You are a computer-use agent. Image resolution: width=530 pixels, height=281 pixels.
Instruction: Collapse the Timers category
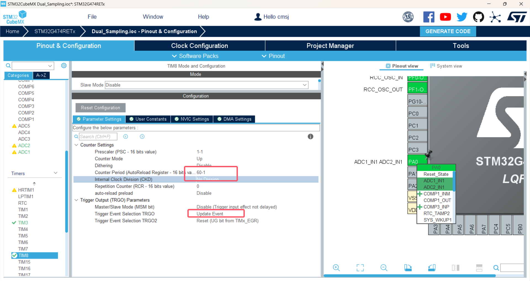coord(55,173)
